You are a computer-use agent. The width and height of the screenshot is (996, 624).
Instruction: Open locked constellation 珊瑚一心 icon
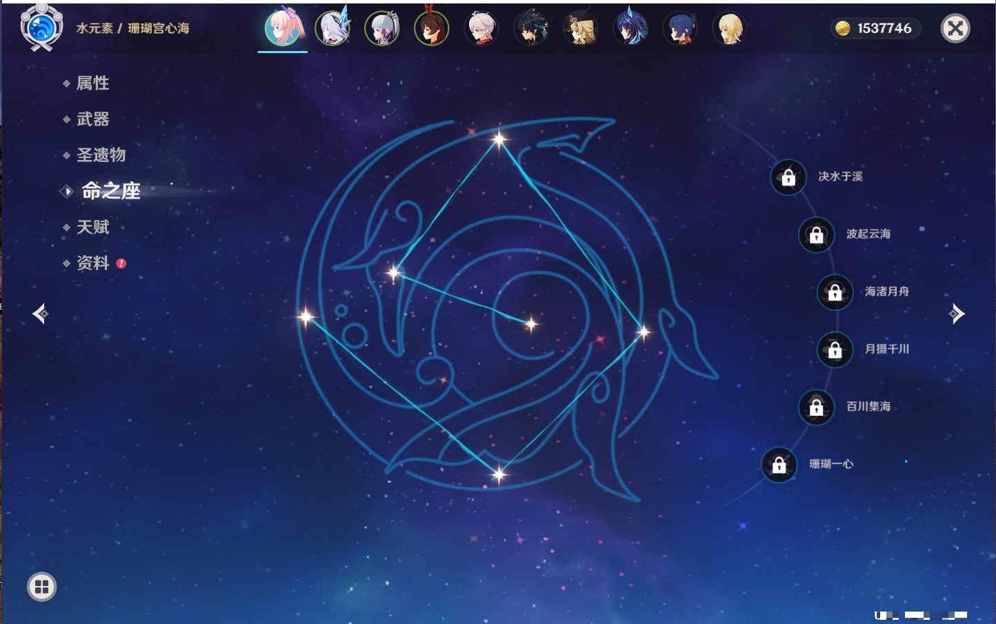(779, 465)
